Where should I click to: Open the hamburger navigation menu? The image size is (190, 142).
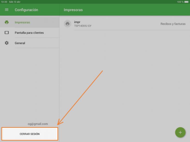pyautogui.click(x=6, y=10)
